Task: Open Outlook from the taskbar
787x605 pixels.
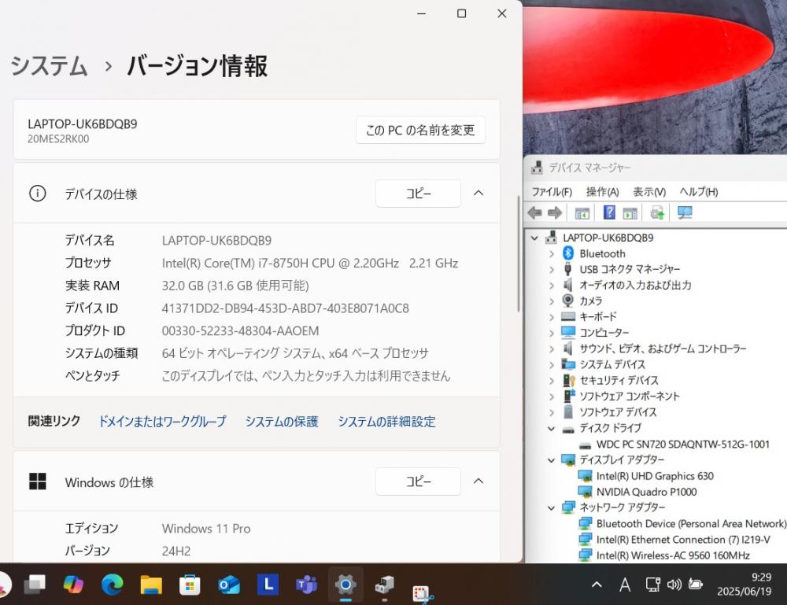Action: [229, 585]
